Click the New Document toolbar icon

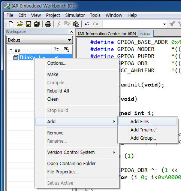[x=11, y=24]
